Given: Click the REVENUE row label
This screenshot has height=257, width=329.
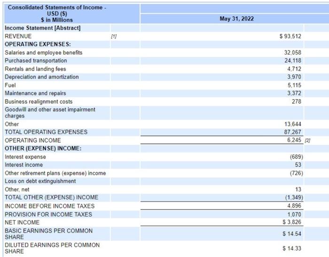Looking at the screenshot, I should [x=18, y=36].
